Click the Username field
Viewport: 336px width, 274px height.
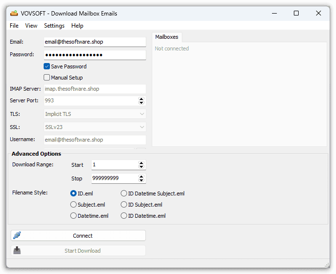pyautogui.click(x=95, y=140)
